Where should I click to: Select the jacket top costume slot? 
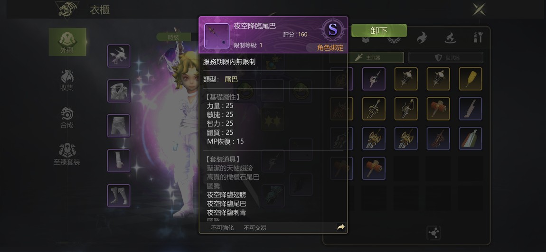click(119, 91)
